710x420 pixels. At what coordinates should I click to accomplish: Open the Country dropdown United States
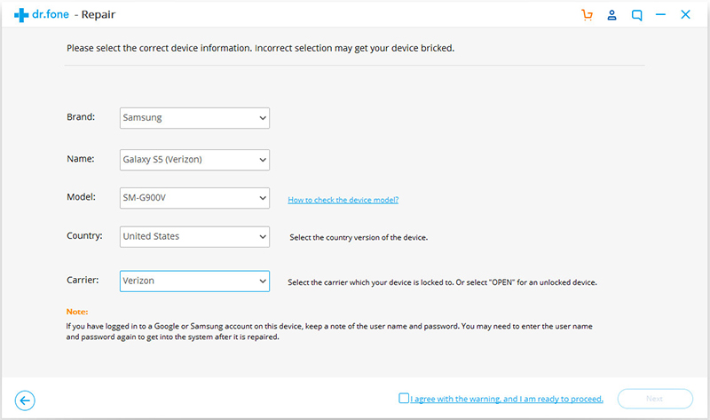[x=194, y=236]
